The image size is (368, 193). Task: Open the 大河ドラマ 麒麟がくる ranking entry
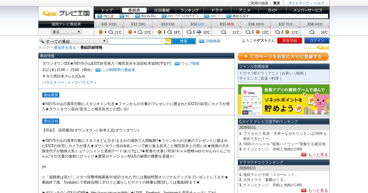click(x=265, y=180)
